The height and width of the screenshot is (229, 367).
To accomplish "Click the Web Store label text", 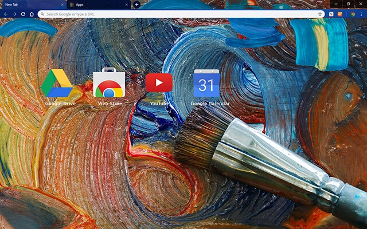I will tap(110, 104).
